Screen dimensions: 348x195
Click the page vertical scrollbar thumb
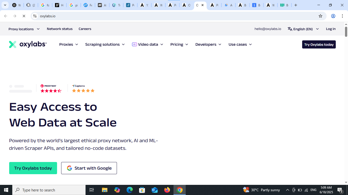click(x=346, y=31)
